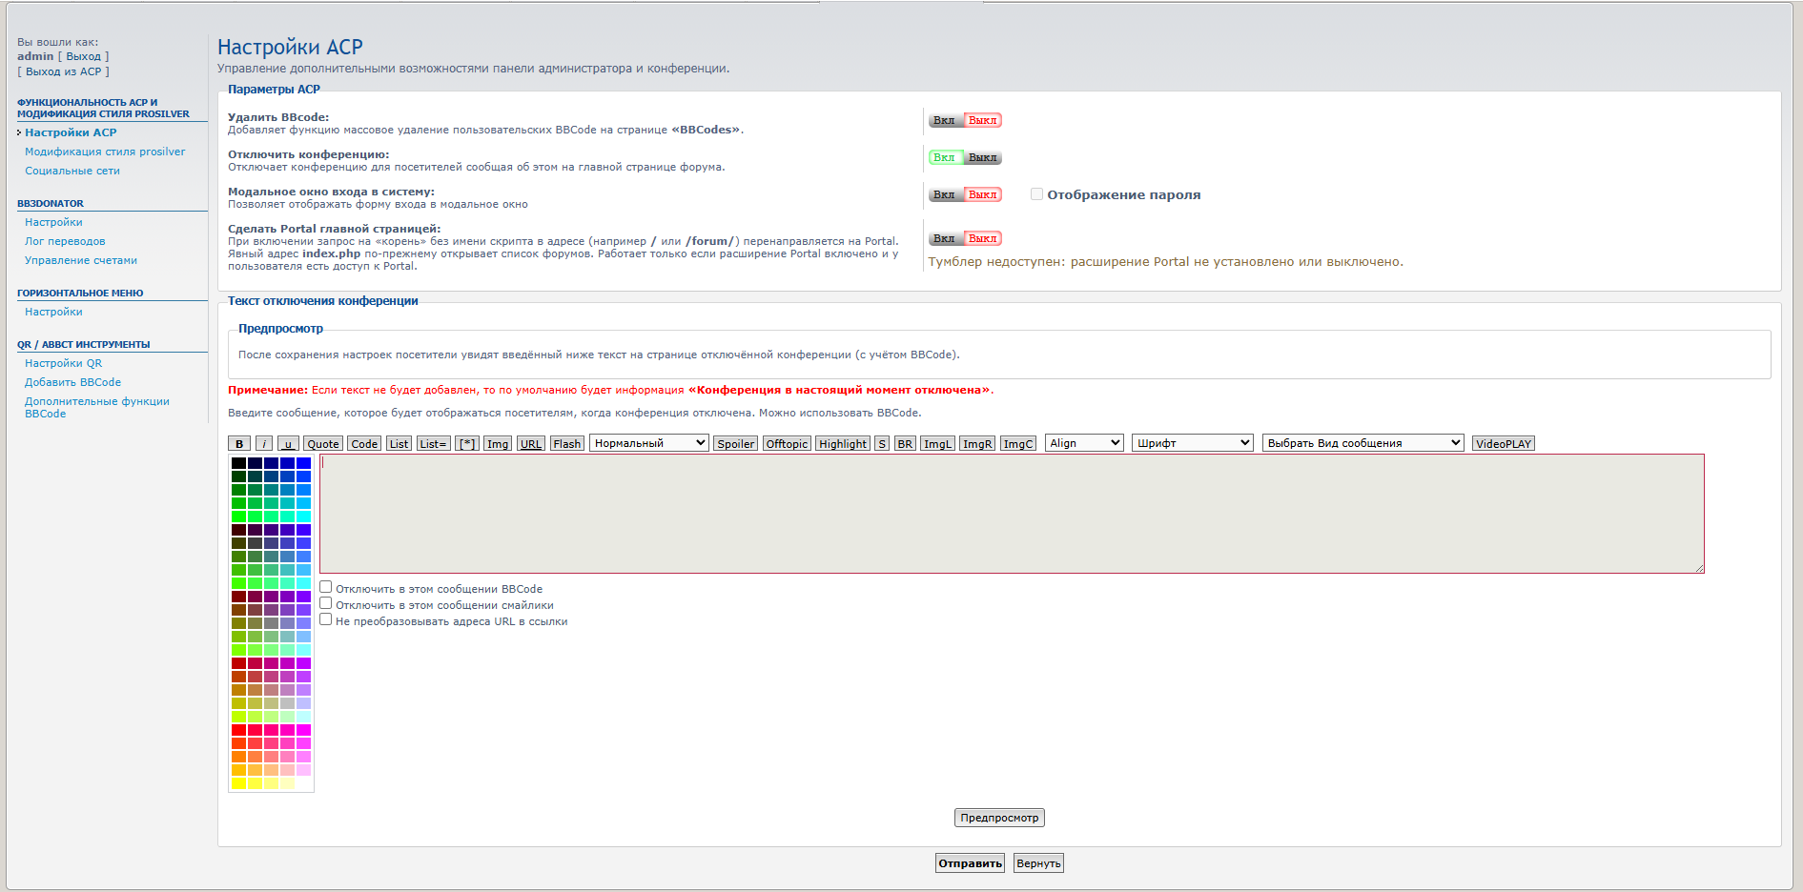Image resolution: width=1803 pixels, height=892 pixels.
Task: Check 'Отключить в этом сообщении смайлики'
Action: coord(326,604)
